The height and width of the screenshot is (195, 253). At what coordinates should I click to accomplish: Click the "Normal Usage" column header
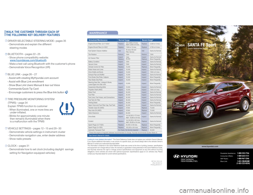click(x=124, y=40)
